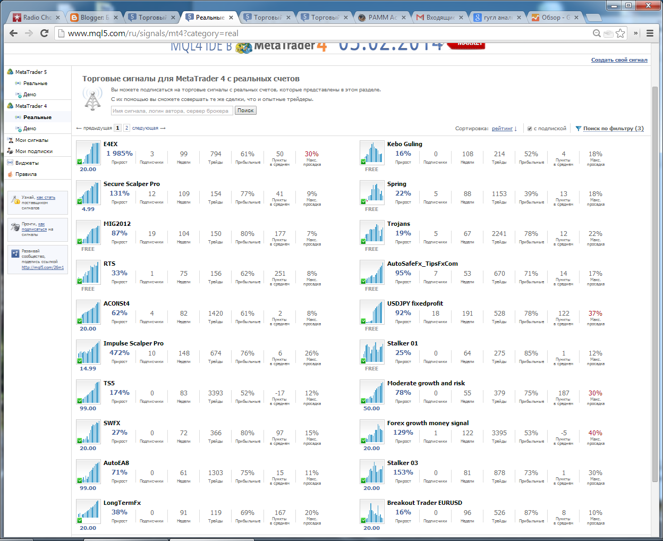
Task: Open 'как стать' provider link
Action: (x=46, y=197)
